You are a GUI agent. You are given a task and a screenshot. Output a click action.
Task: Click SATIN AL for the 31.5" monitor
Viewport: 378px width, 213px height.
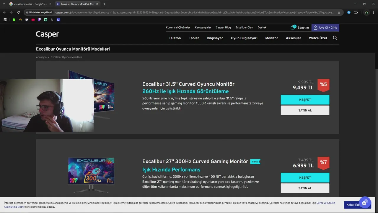[305, 110]
